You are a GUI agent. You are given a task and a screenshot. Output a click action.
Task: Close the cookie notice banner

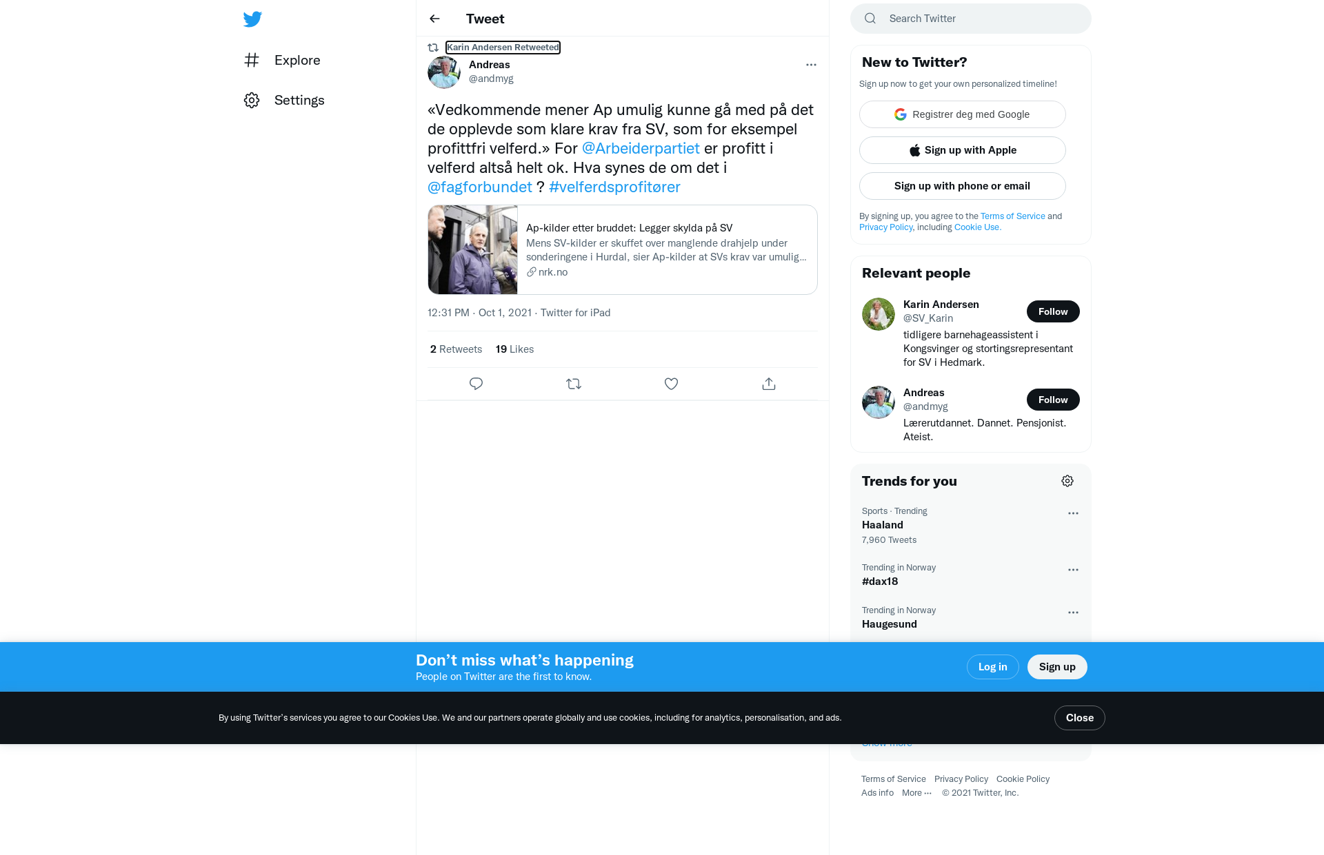(1080, 718)
